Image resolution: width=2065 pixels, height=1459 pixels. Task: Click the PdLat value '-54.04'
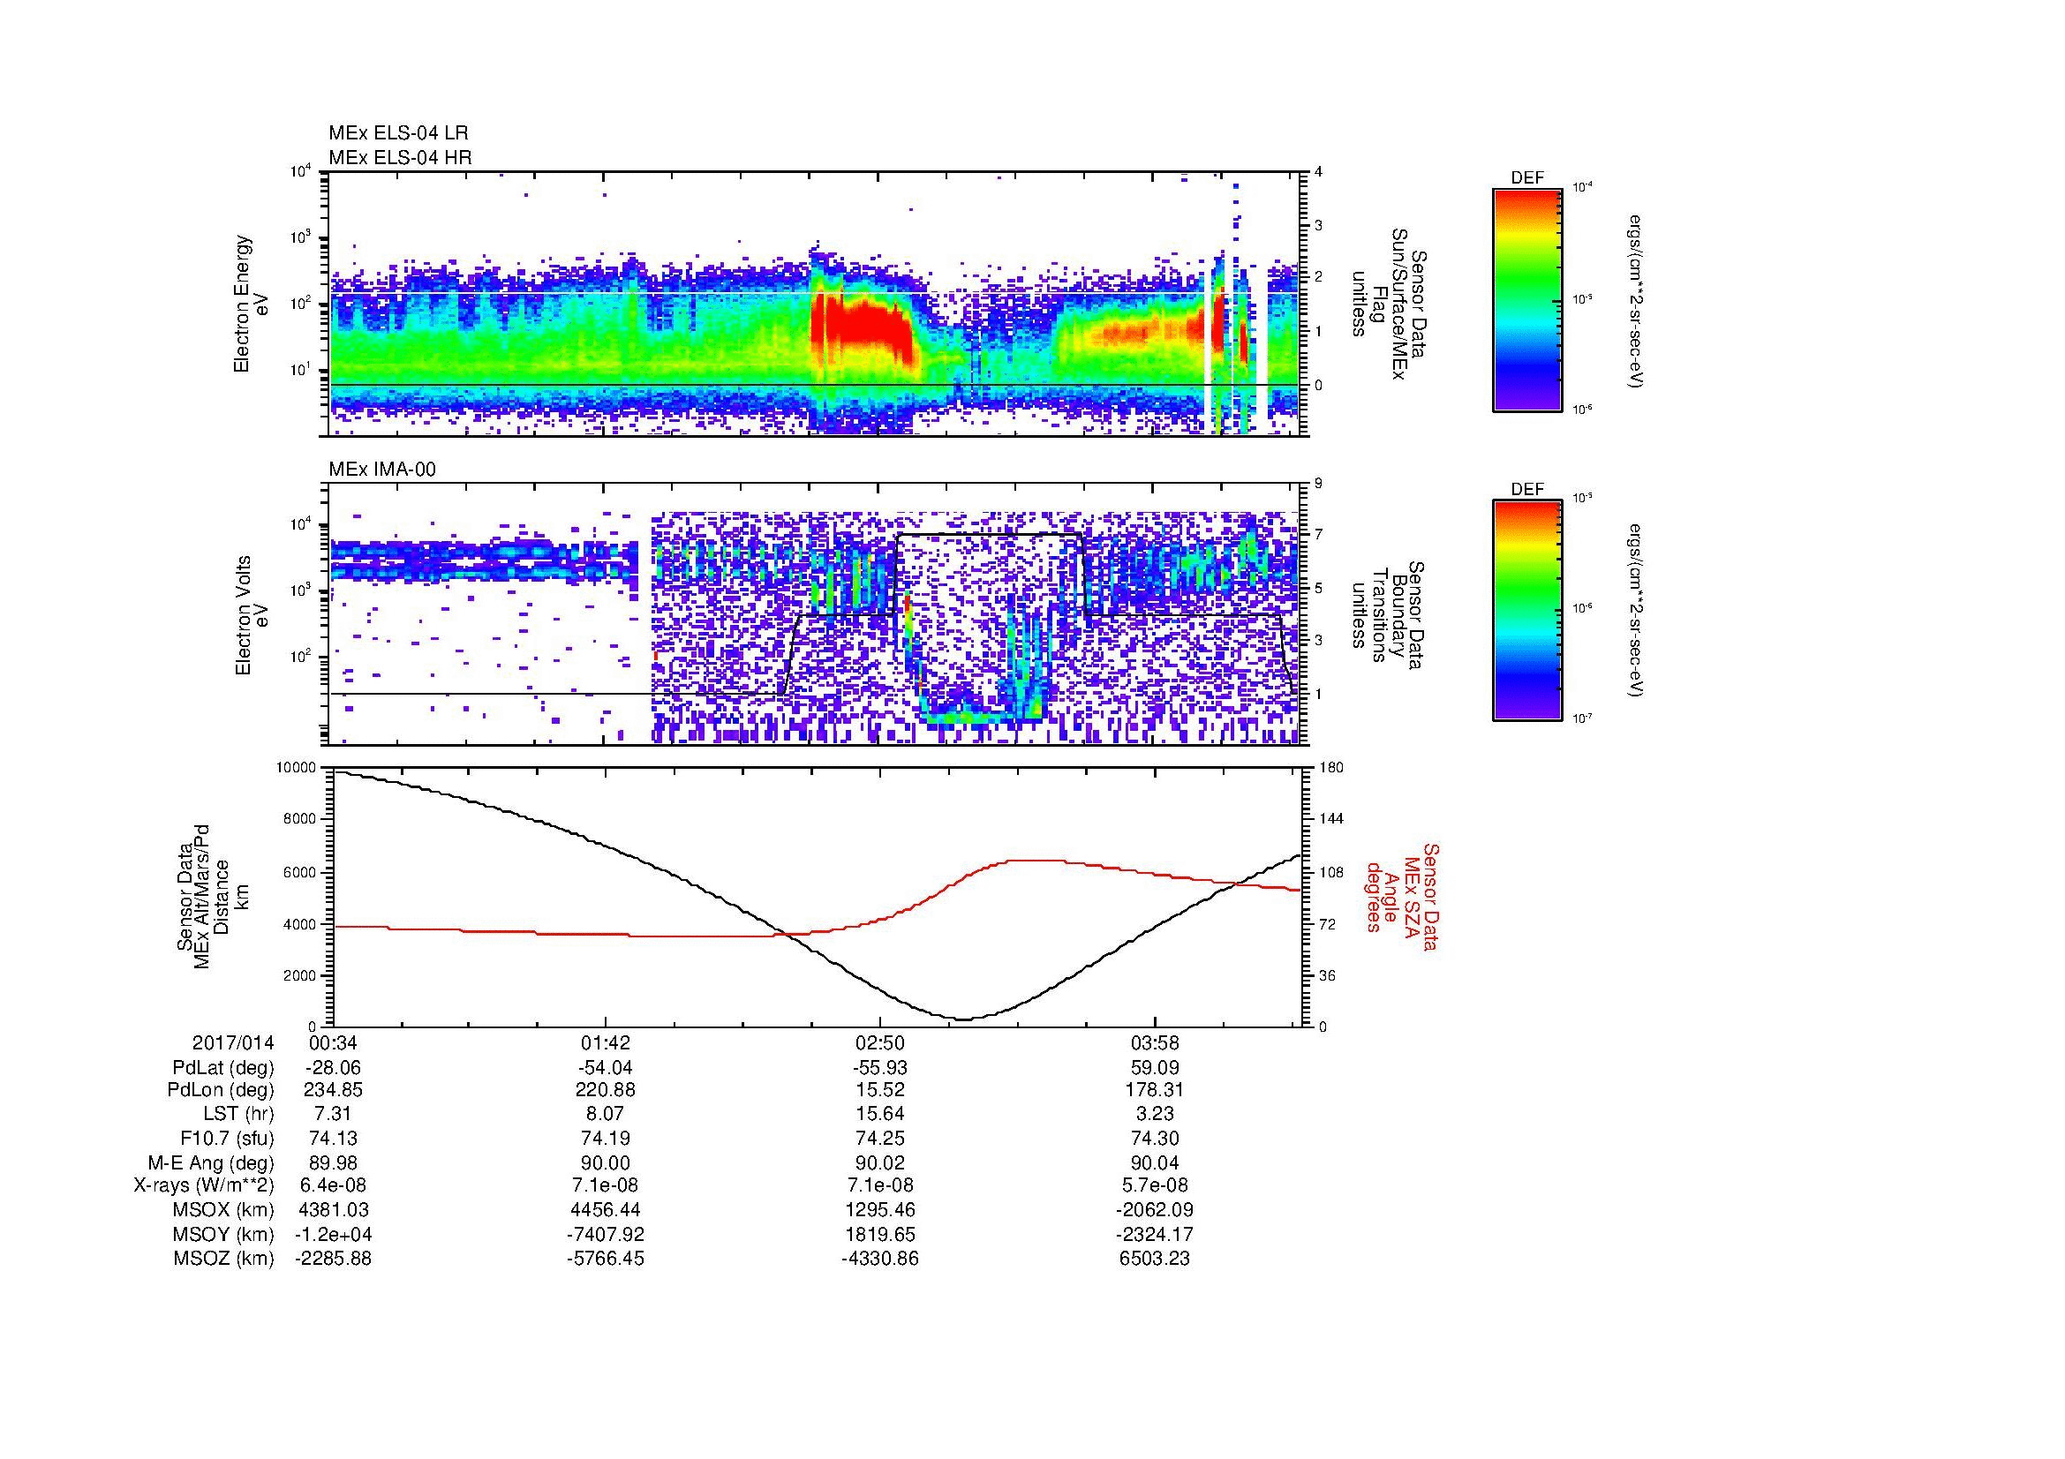[x=607, y=1068]
